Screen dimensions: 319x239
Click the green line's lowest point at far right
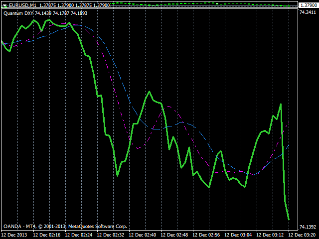[289, 219]
